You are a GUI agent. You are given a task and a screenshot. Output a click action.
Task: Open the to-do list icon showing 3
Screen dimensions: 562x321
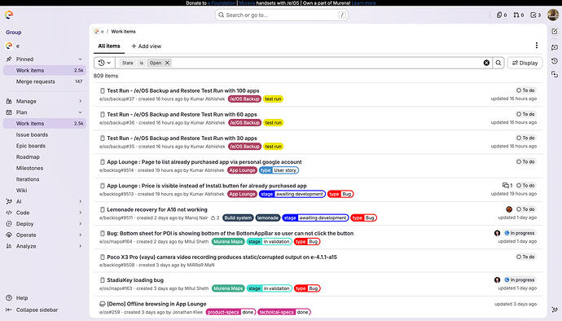[535, 15]
